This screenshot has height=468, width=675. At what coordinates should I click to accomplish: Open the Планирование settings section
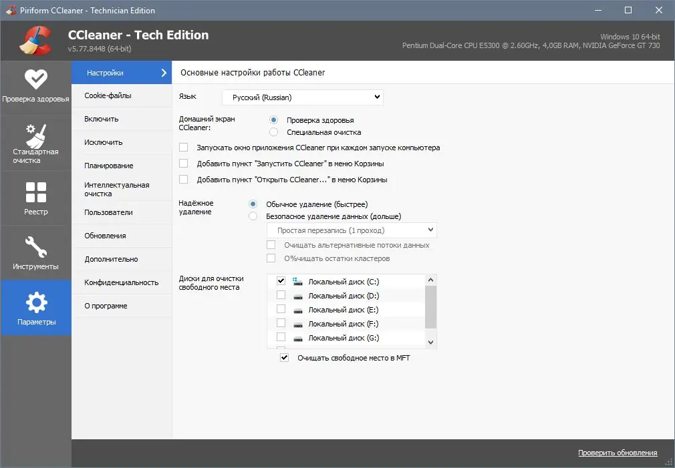pos(109,166)
